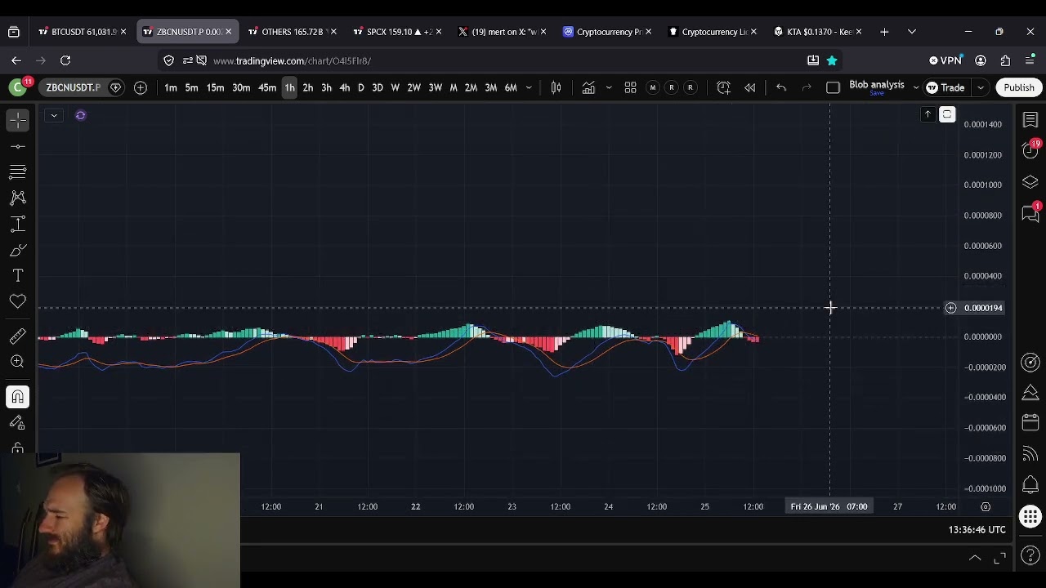This screenshot has height=588, width=1046.
Task: Expand the browser tab list chevron
Action: [912, 32]
